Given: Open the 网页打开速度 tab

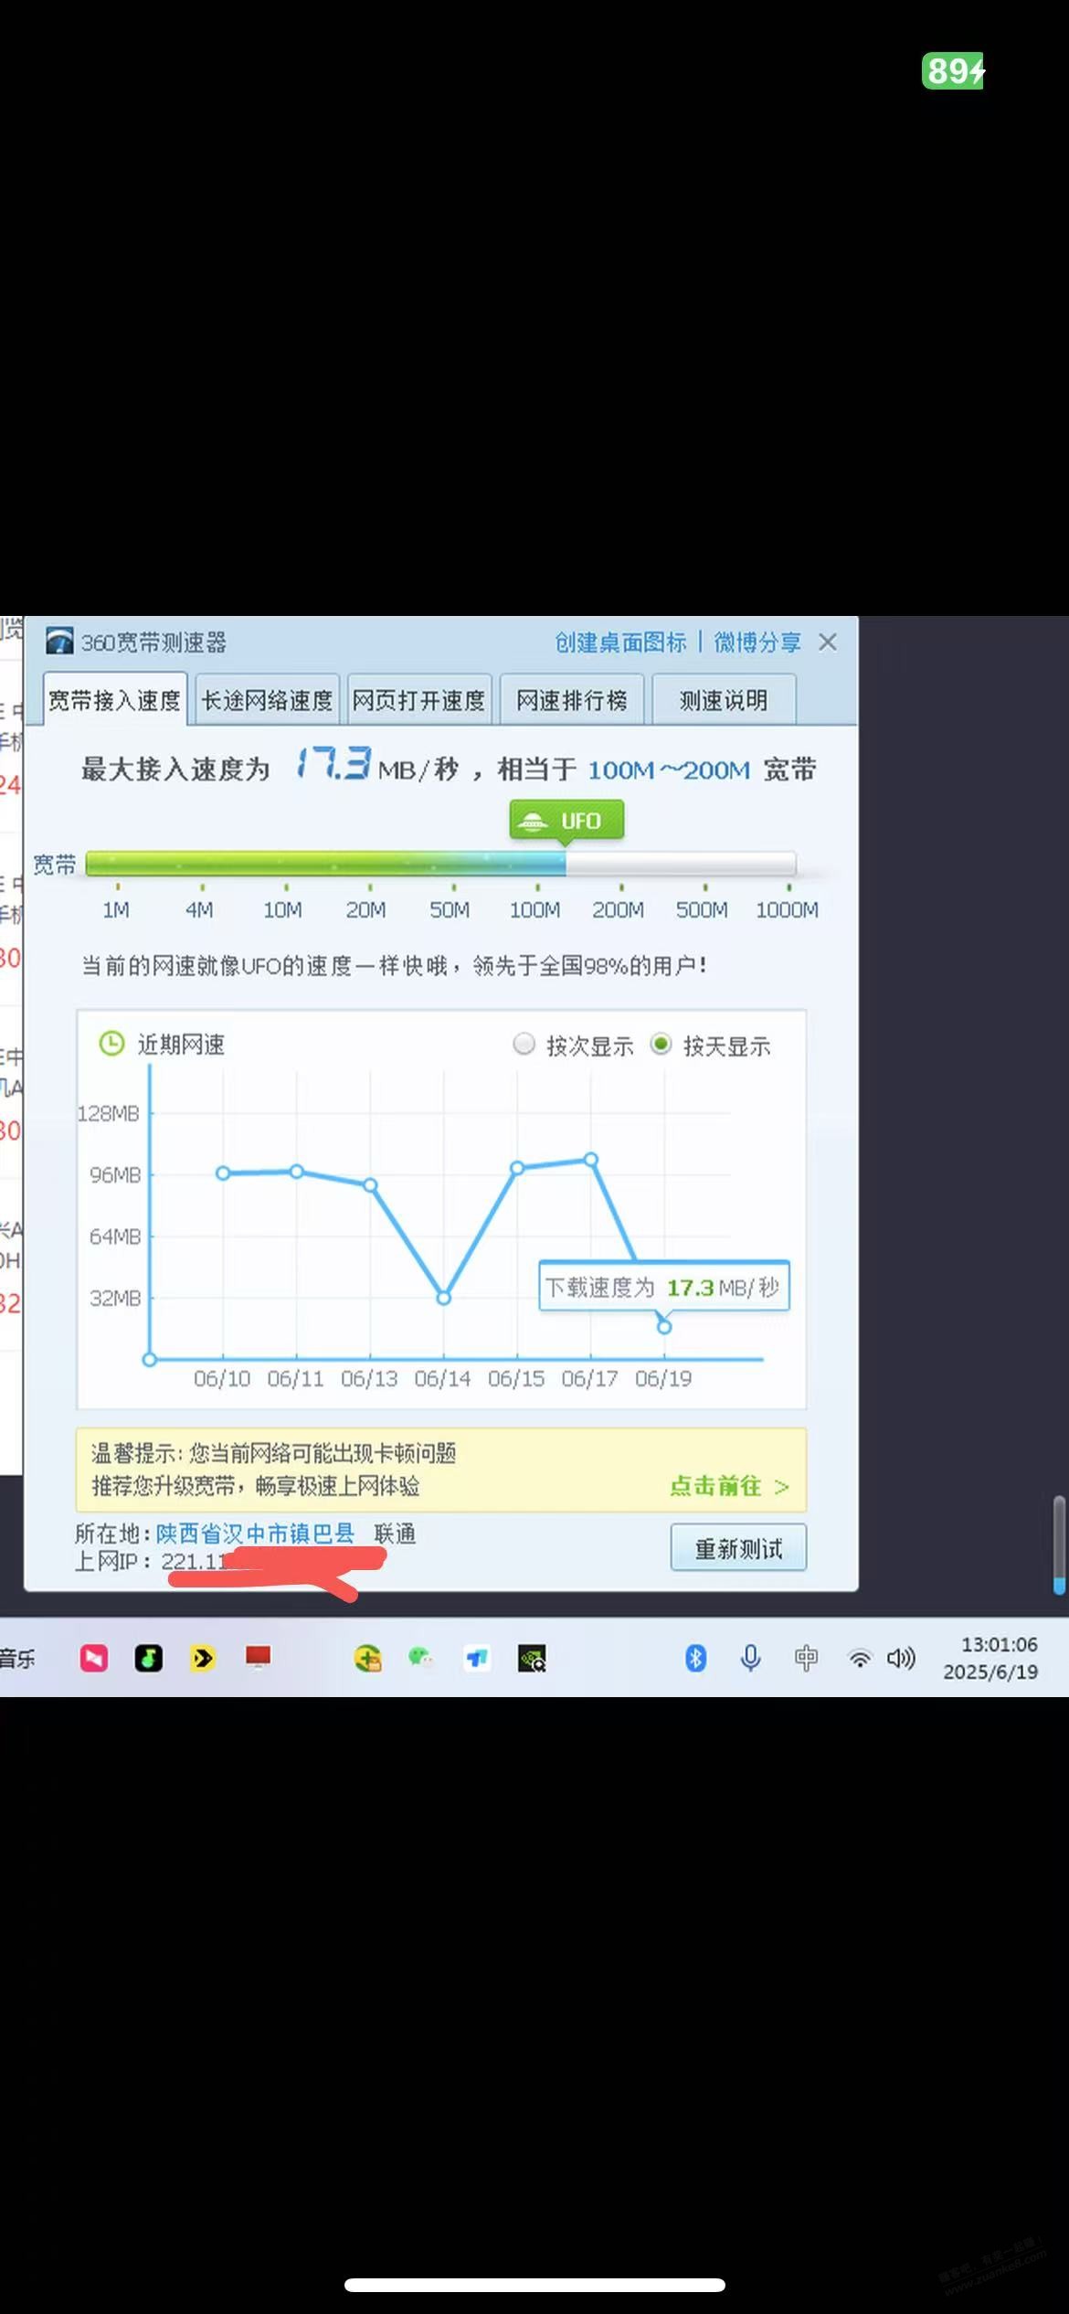Looking at the screenshot, I should pos(419,700).
